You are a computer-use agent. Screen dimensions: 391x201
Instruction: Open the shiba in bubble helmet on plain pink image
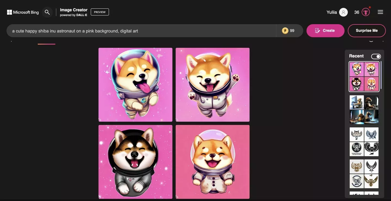[x=212, y=162]
